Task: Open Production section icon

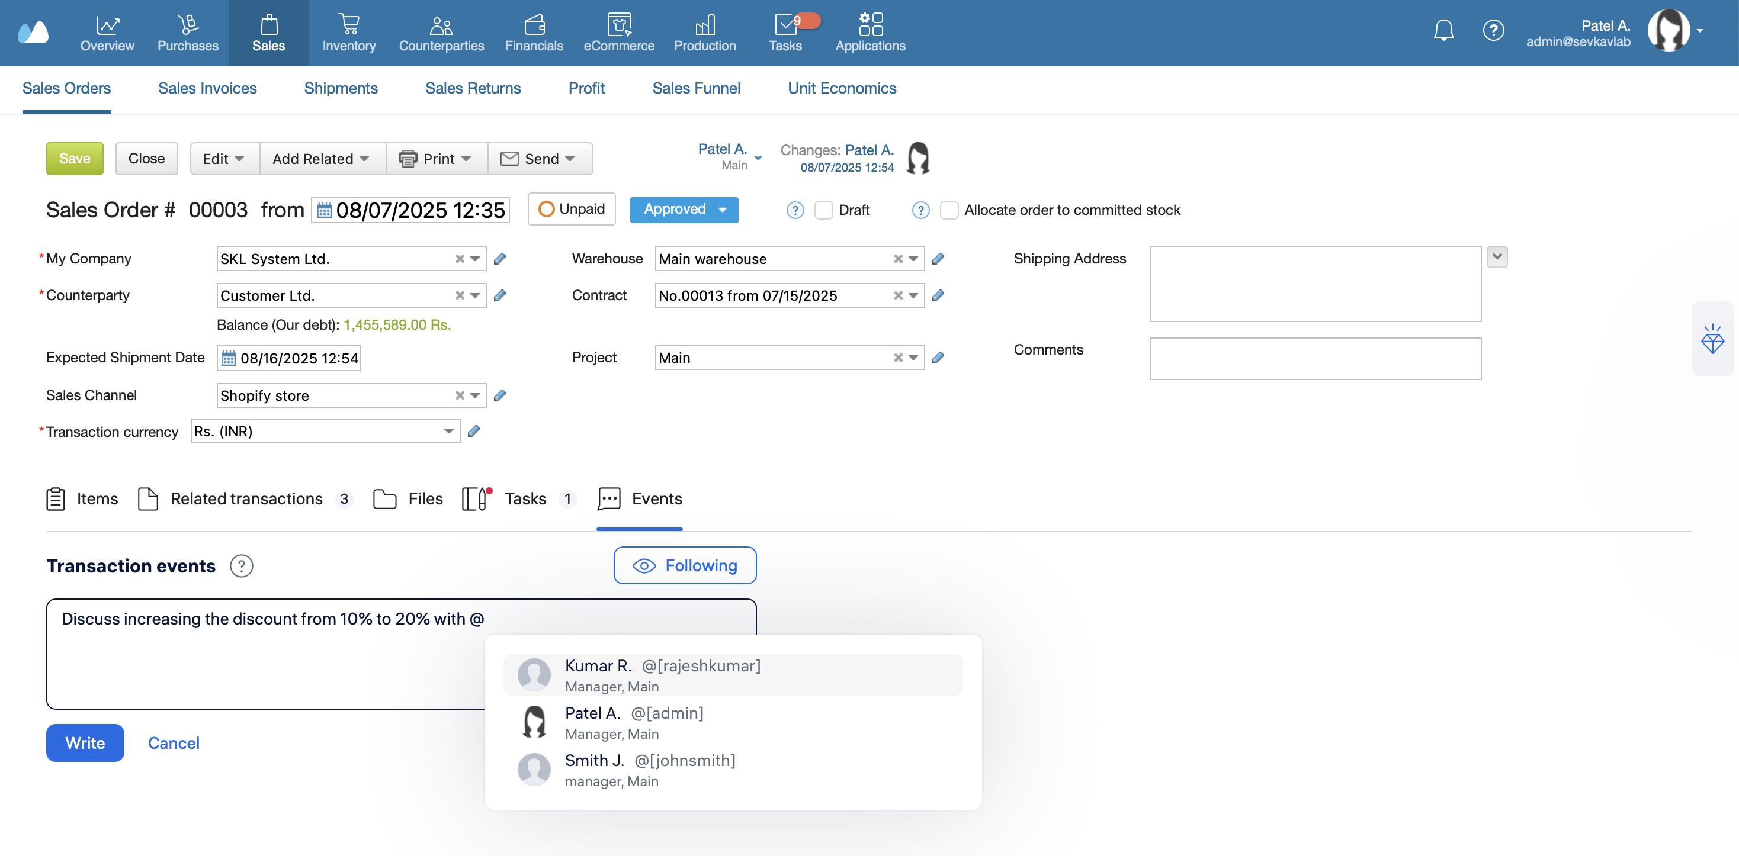Action: click(705, 25)
